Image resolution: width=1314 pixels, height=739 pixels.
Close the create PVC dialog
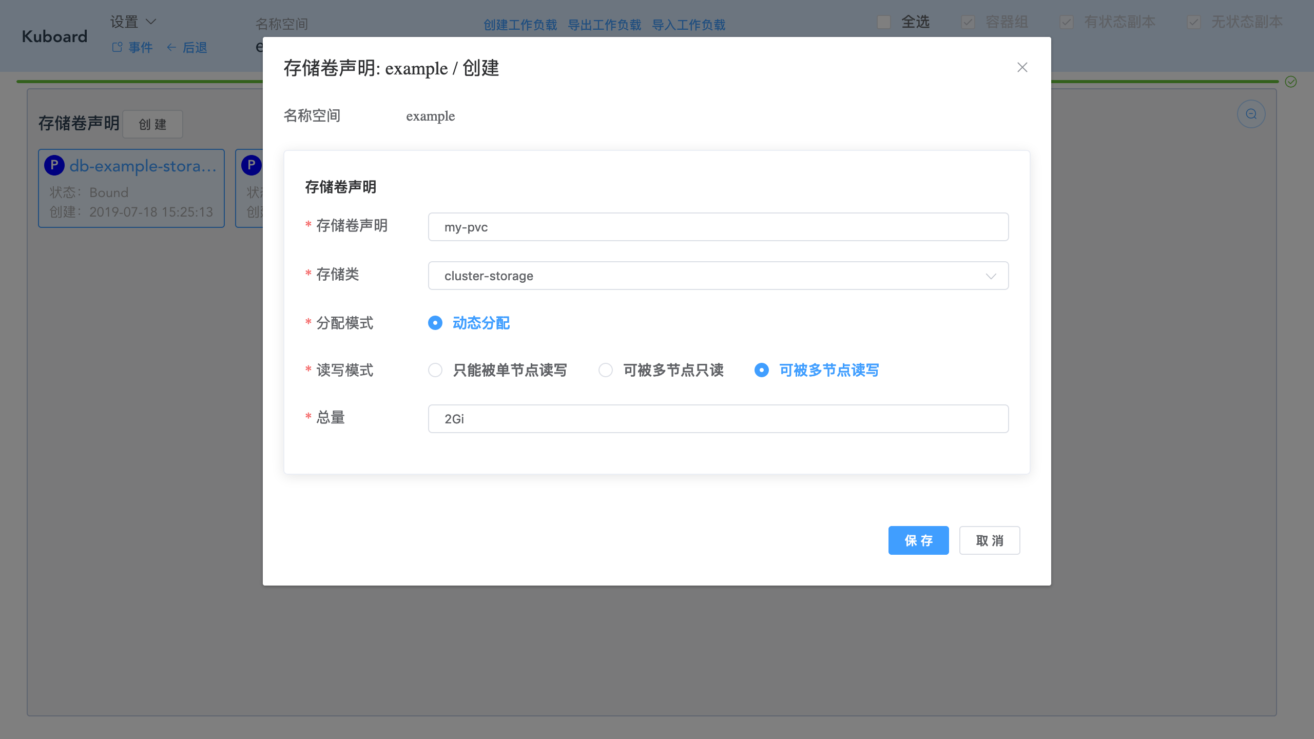pyautogui.click(x=1022, y=67)
